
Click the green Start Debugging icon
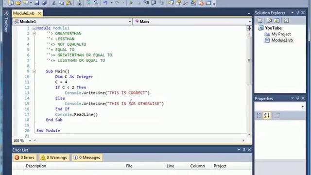pos(131,3)
